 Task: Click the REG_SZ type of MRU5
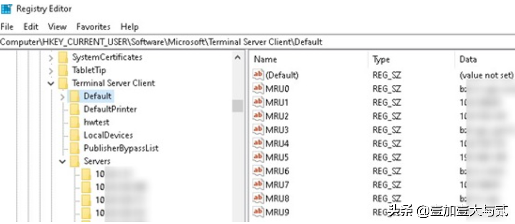(x=387, y=158)
